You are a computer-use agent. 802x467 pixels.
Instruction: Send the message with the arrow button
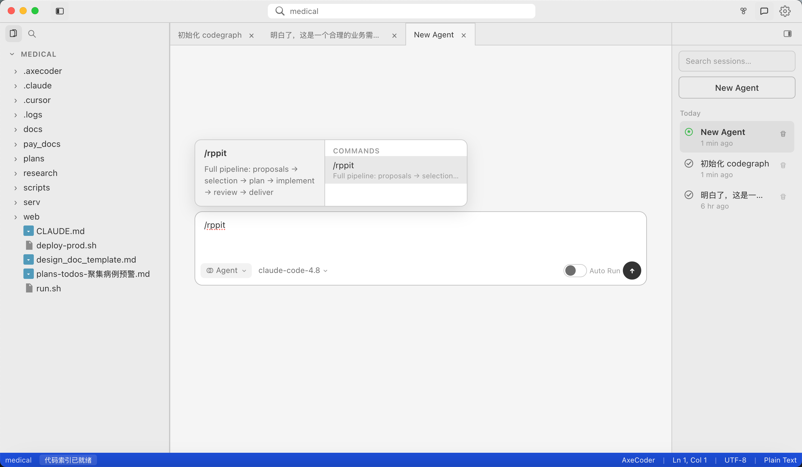[632, 271]
